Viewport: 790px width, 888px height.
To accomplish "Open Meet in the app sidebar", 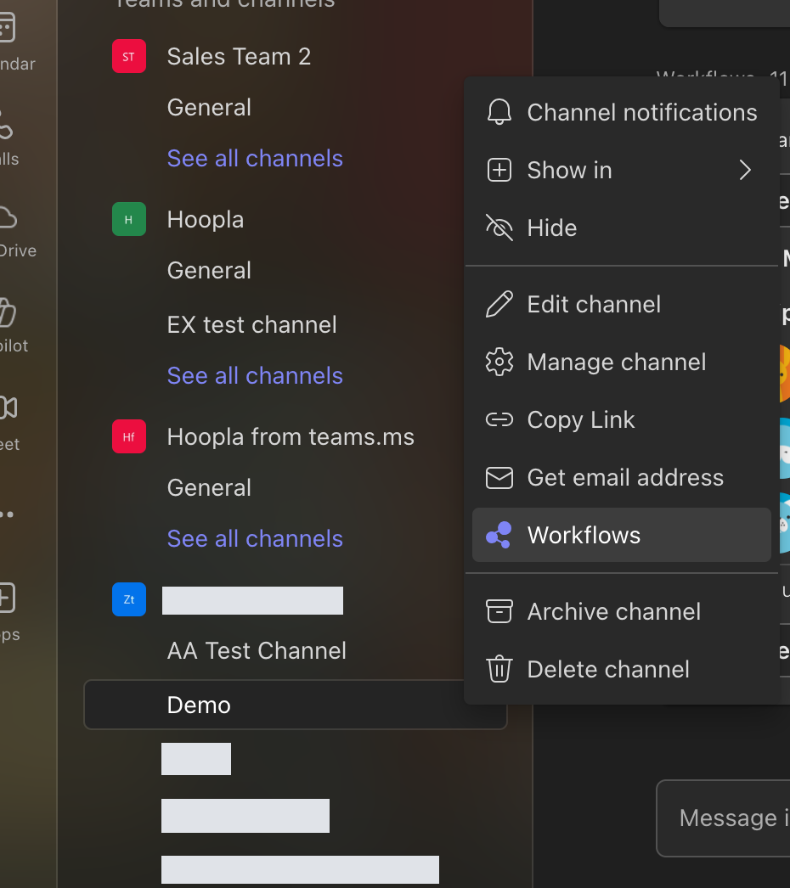I will (x=9, y=423).
